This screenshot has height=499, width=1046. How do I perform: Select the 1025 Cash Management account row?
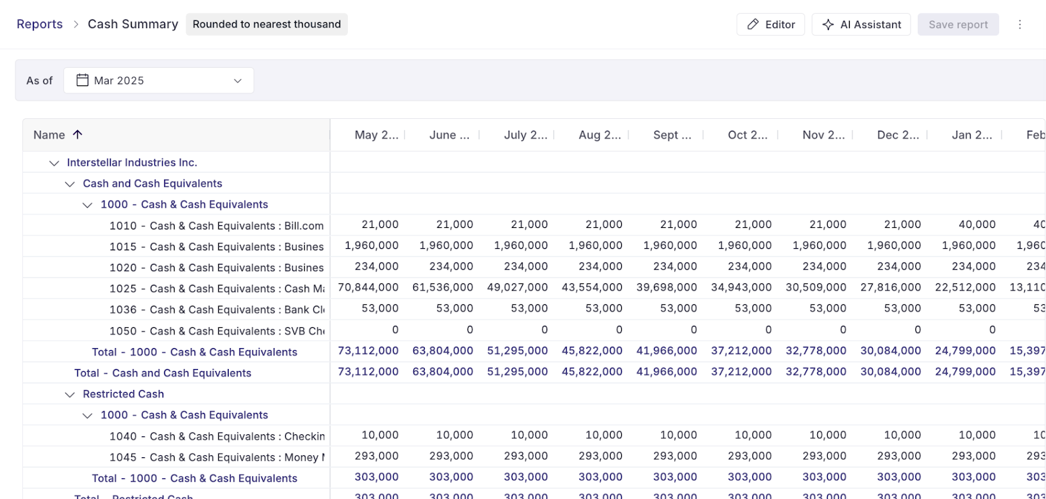tap(217, 289)
